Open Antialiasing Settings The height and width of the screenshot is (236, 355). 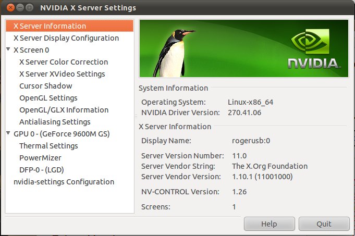coord(55,122)
